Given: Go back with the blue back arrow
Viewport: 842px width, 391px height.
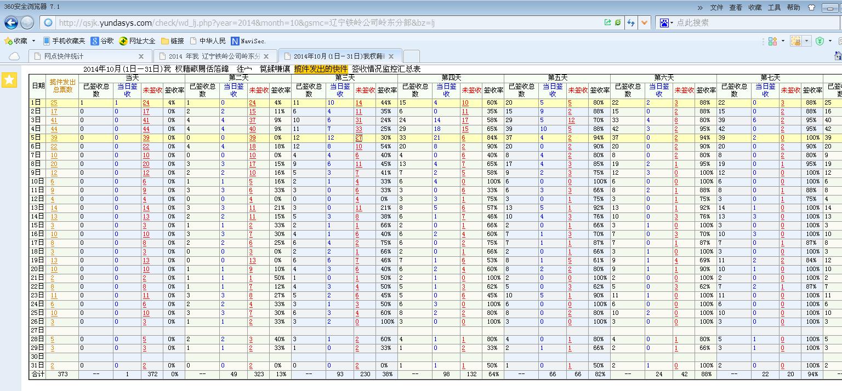Looking at the screenshot, I should pyautogui.click(x=11, y=22).
